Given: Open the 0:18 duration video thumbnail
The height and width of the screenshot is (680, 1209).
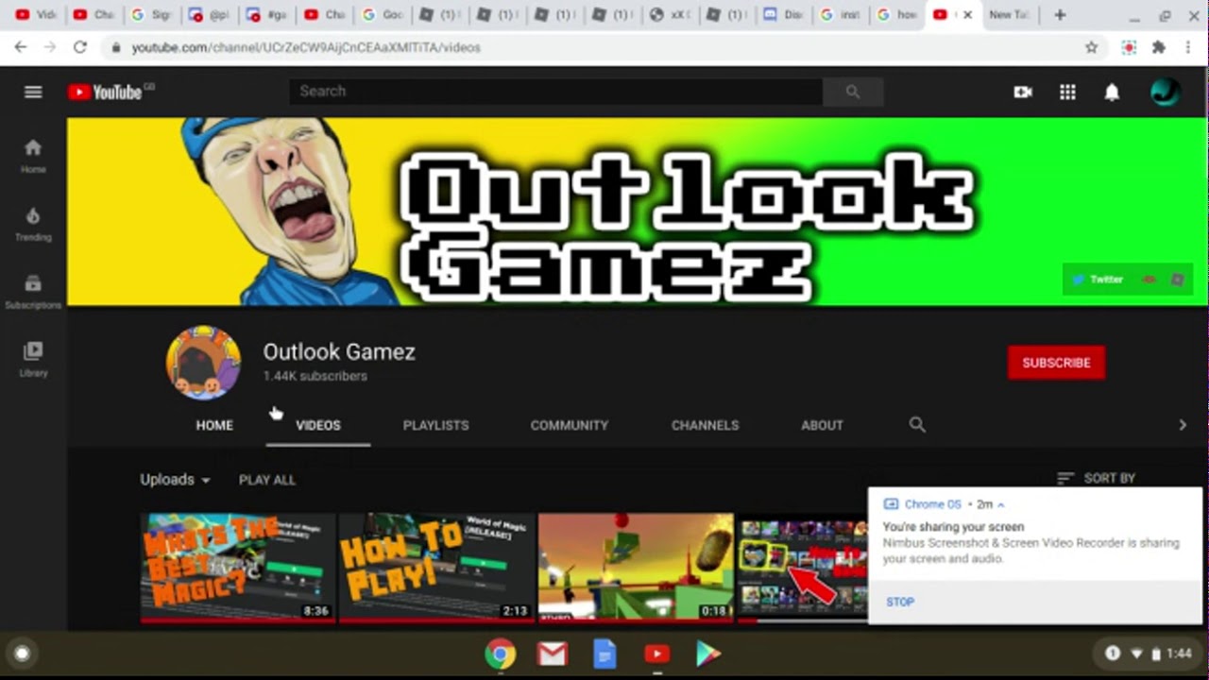Looking at the screenshot, I should tap(636, 567).
